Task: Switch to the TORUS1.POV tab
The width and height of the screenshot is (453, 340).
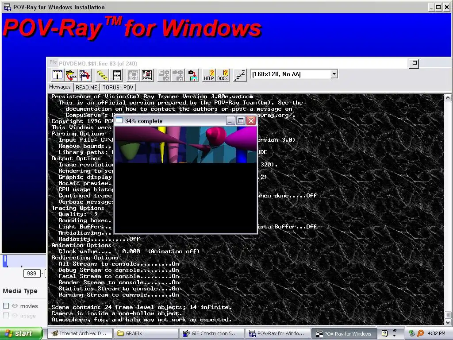Action: coord(118,87)
